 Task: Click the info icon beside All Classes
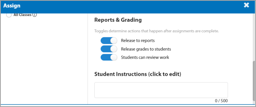point(35,15)
